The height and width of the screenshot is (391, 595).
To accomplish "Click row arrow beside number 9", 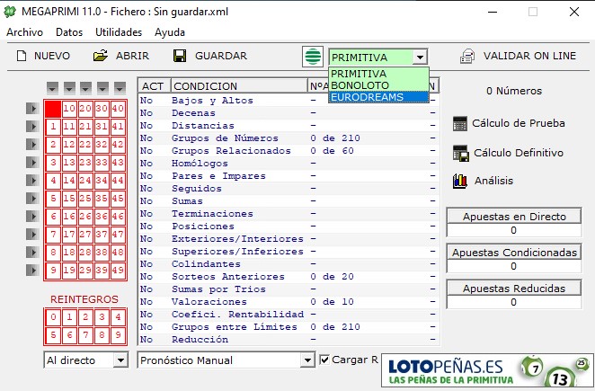I will point(32,271).
